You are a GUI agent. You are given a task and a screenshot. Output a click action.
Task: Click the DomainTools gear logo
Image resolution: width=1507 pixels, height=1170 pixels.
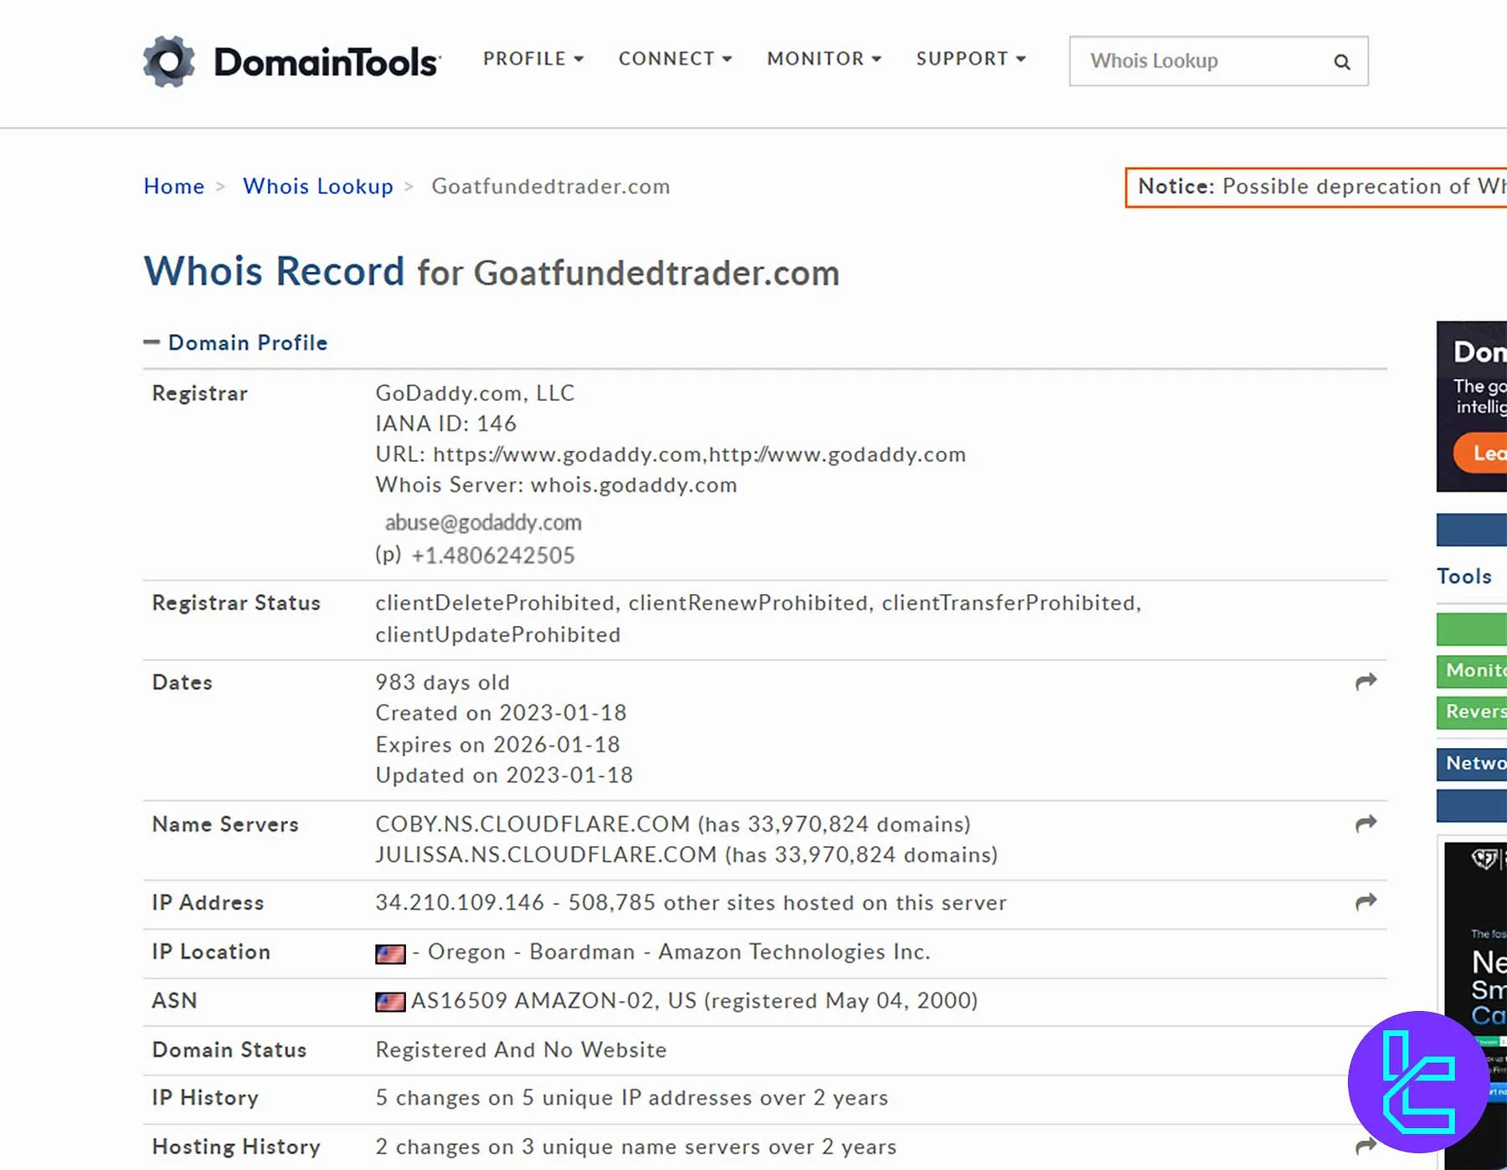pyautogui.click(x=169, y=61)
